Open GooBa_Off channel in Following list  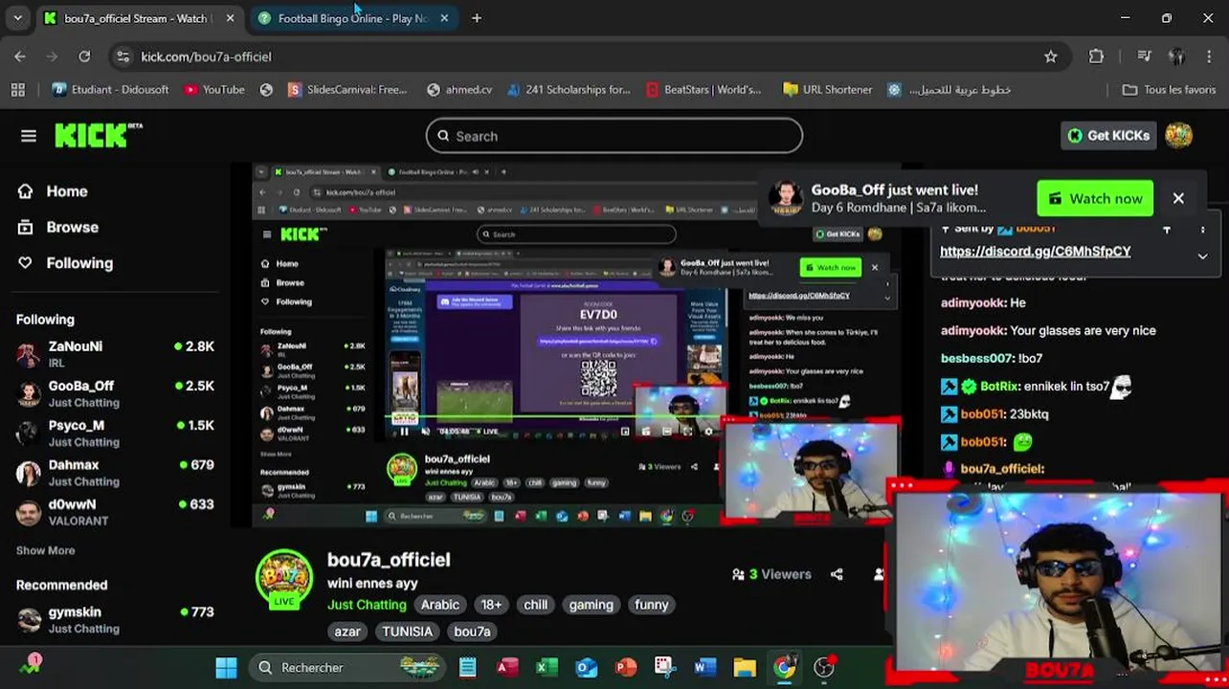(115, 393)
